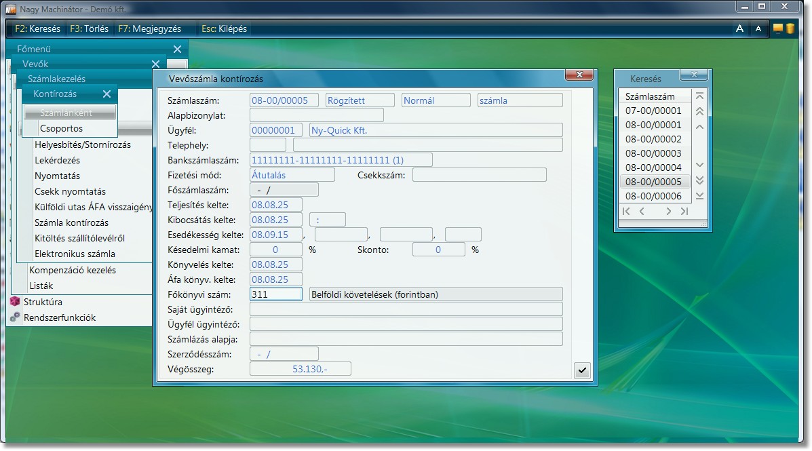This screenshot has width=812, height=451.
Task: Click the pink Struktúra cube icon
Action: pyautogui.click(x=15, y=302)
